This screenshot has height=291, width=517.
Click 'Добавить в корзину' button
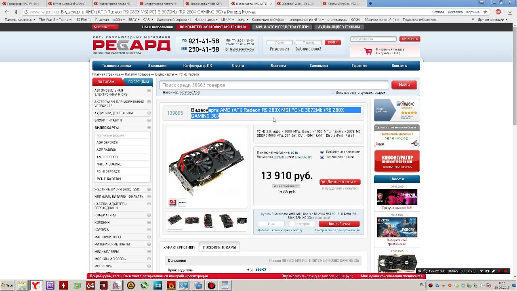tap(340, 182)
